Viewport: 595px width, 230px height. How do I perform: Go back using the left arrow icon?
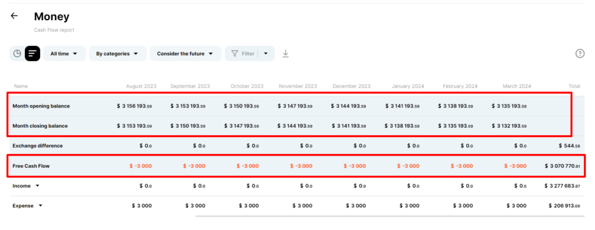(x=14, y=16)
